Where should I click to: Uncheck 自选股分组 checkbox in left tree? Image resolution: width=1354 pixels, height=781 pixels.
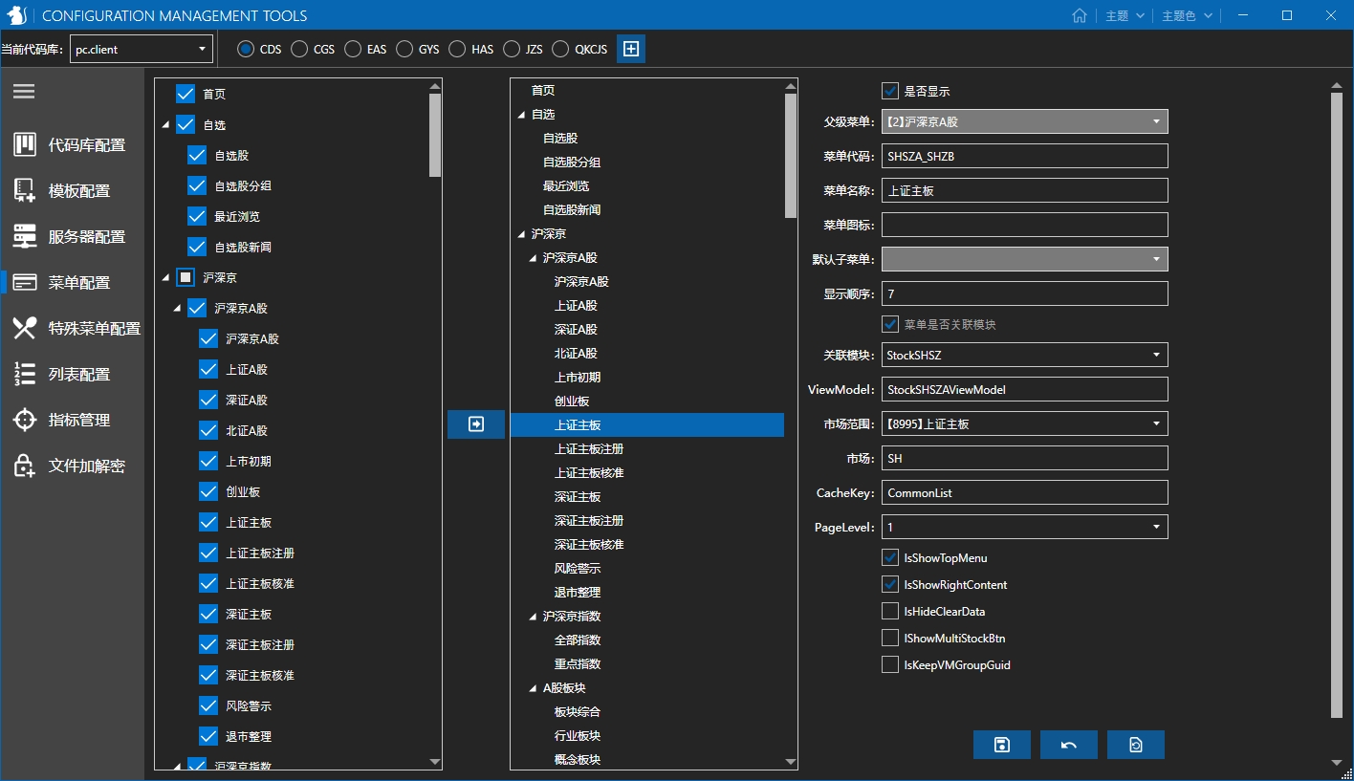[x=197, y=185]
